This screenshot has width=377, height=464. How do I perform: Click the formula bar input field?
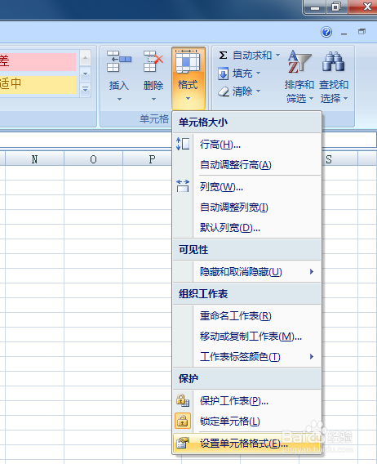[x=86, y=140]
